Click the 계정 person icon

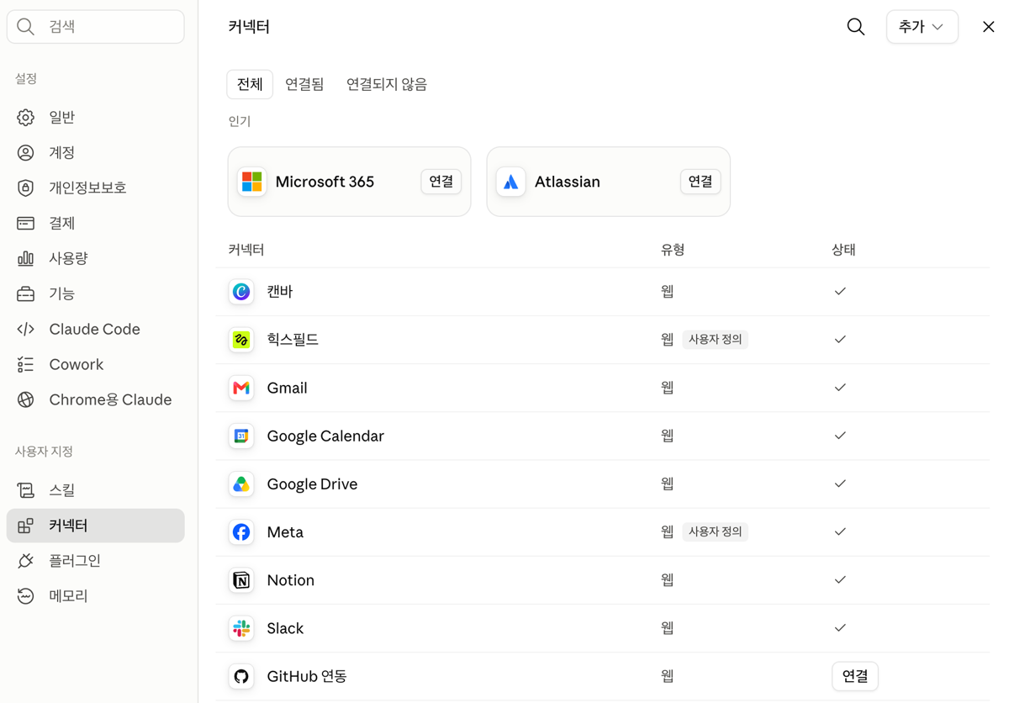click(26, 153)
